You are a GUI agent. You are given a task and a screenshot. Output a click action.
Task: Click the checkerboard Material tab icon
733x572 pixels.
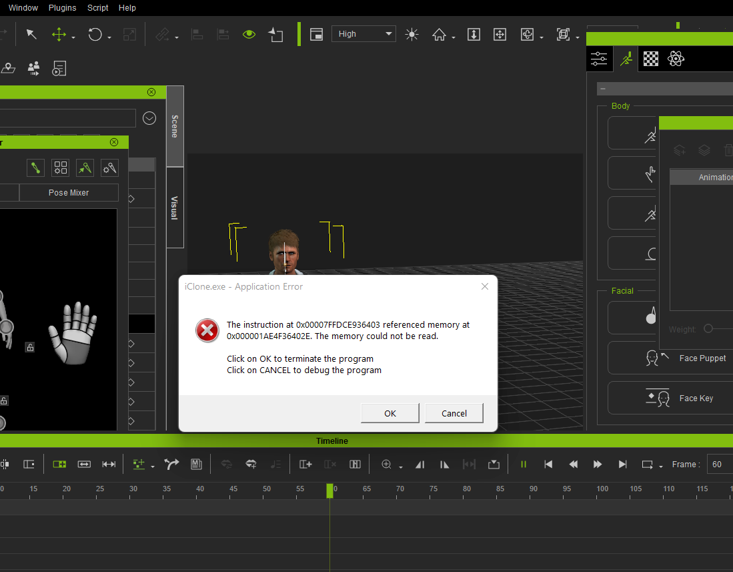point(650,59)
